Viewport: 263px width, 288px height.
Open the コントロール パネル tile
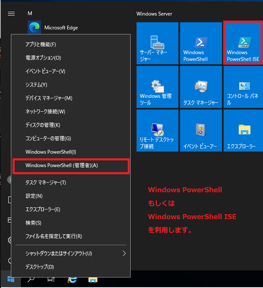(x=243, y=87)
